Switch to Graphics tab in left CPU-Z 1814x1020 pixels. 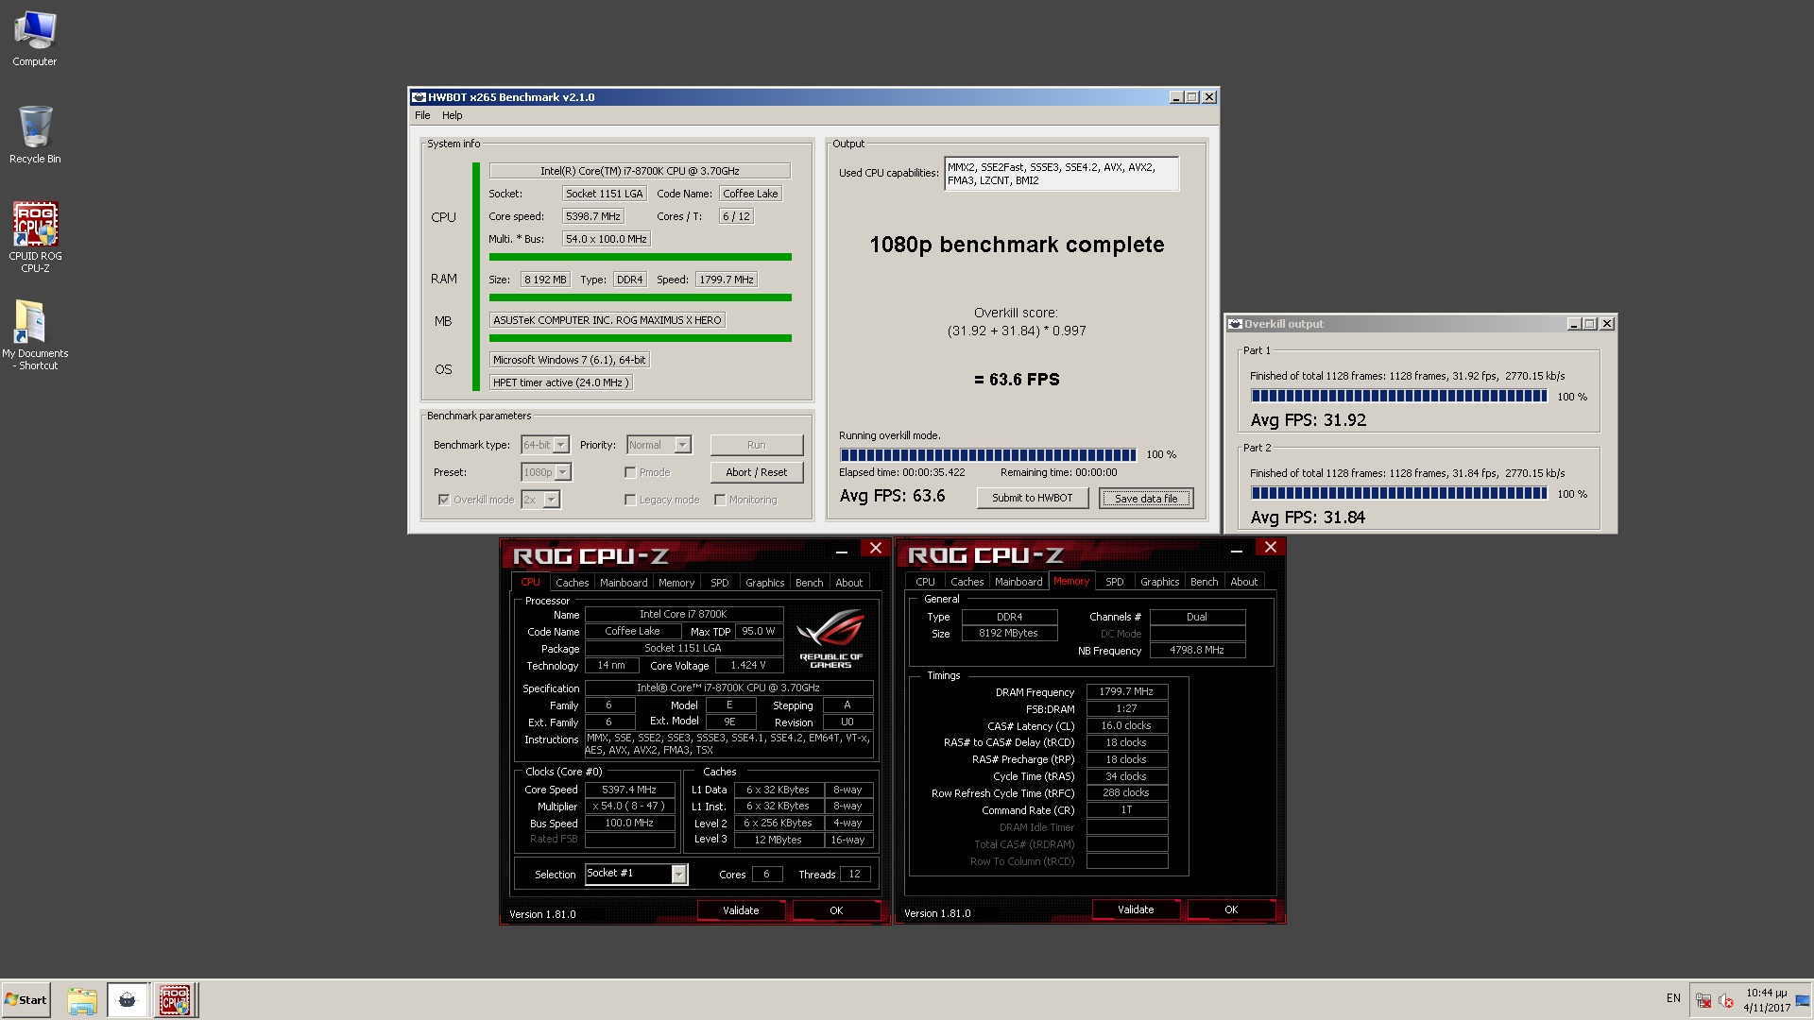pos(764,583)
